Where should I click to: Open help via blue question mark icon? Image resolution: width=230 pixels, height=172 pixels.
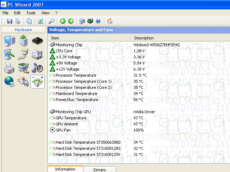tap(98, 21)
